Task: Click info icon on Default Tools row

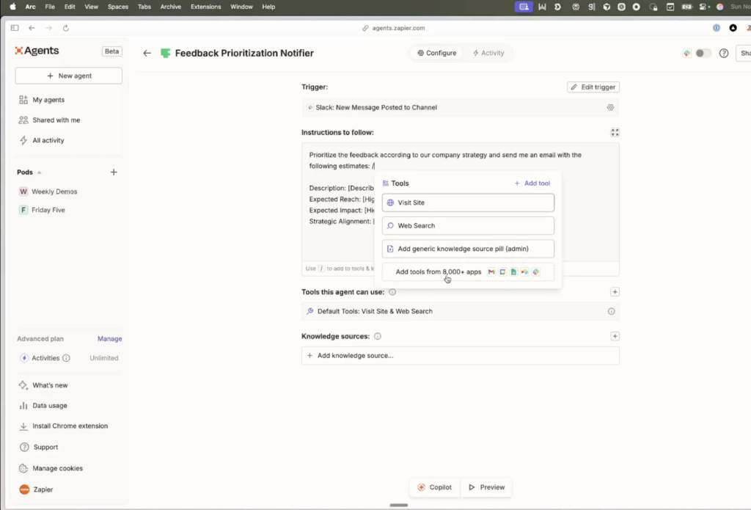Action: coord(611,311)
